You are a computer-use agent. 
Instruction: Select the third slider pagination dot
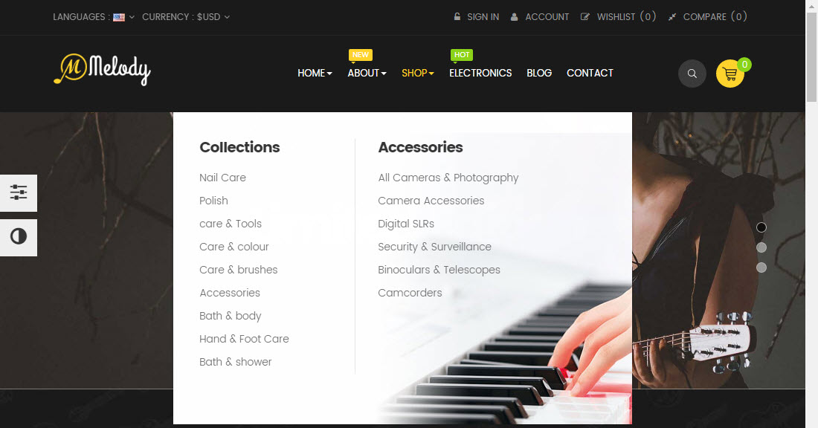point(761,267)
